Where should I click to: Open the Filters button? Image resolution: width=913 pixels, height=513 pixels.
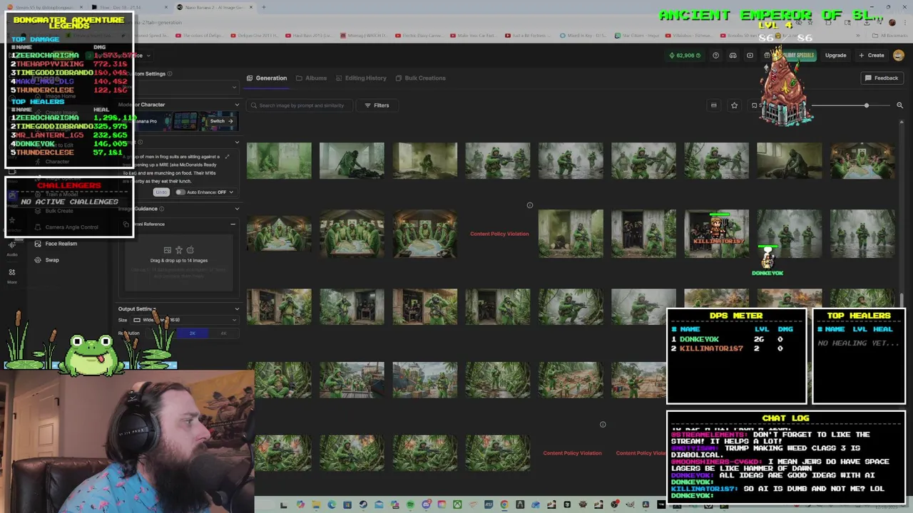tap(377, 105)
